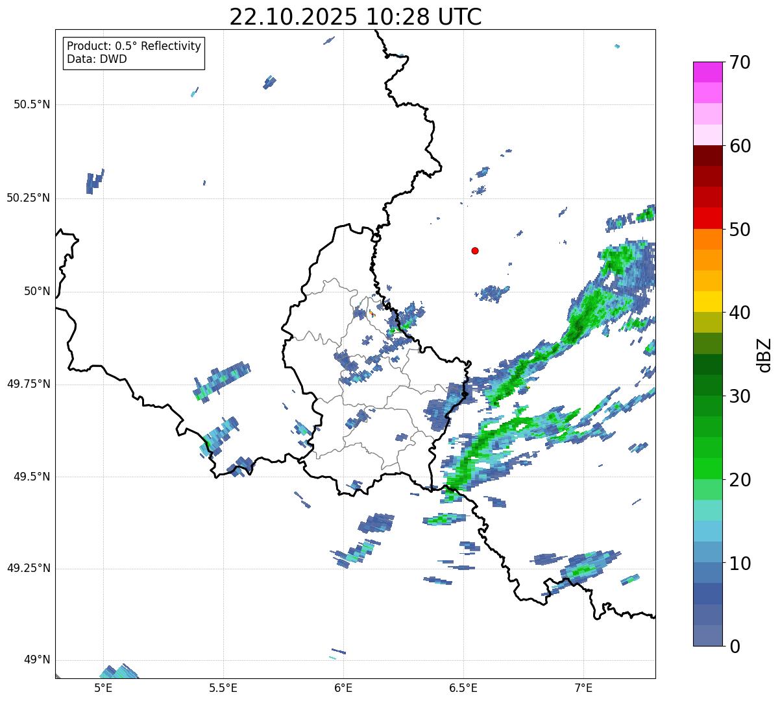Click the longitude label 6.5°E
780x701 pixels.
click(x=463, y=687)
